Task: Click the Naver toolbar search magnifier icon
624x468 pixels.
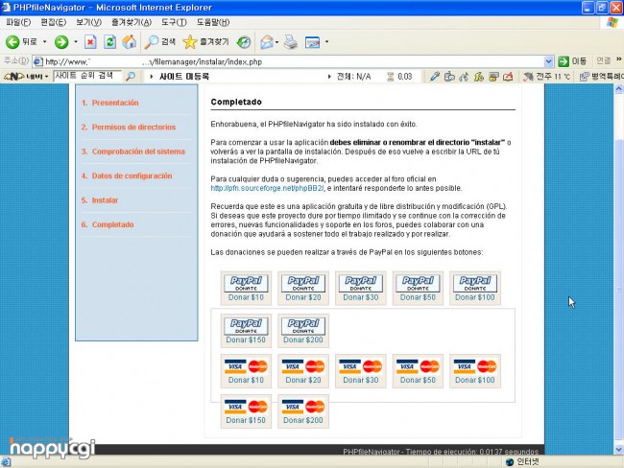Action: 131,77
